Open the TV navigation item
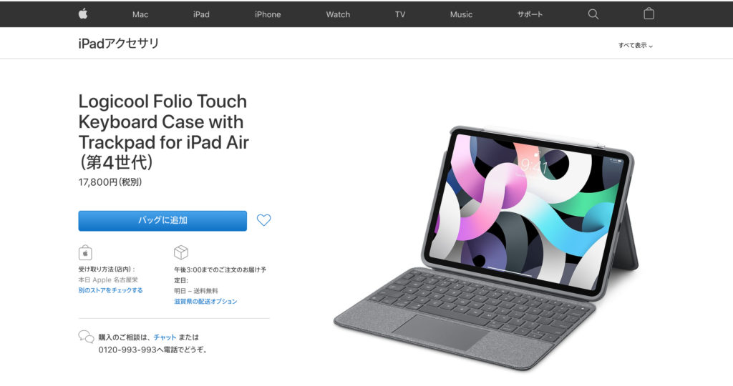Screen dimensions: 733x386 [400, 14]
